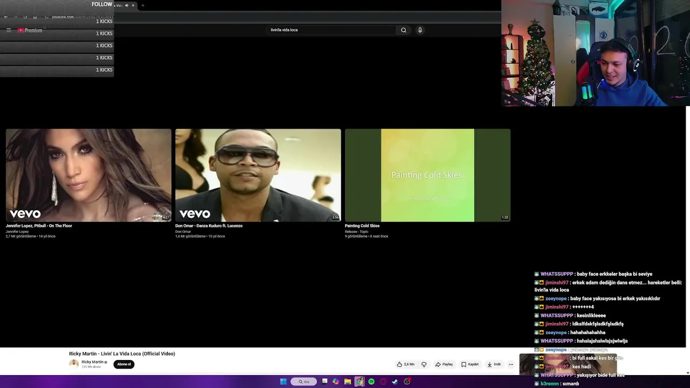Viewport: 690px width, 388px height.
Task: Click the FOLLOW overlay label
Action: (102, 4)
